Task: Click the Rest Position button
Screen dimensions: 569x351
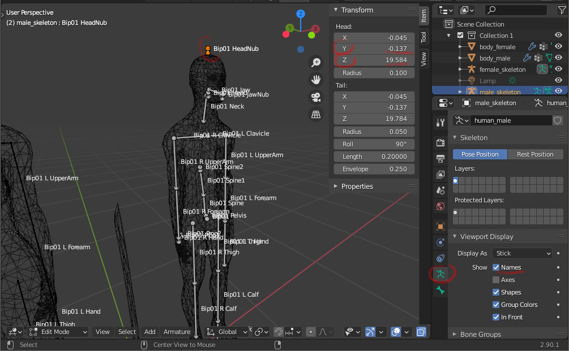Action: point(535,154)
